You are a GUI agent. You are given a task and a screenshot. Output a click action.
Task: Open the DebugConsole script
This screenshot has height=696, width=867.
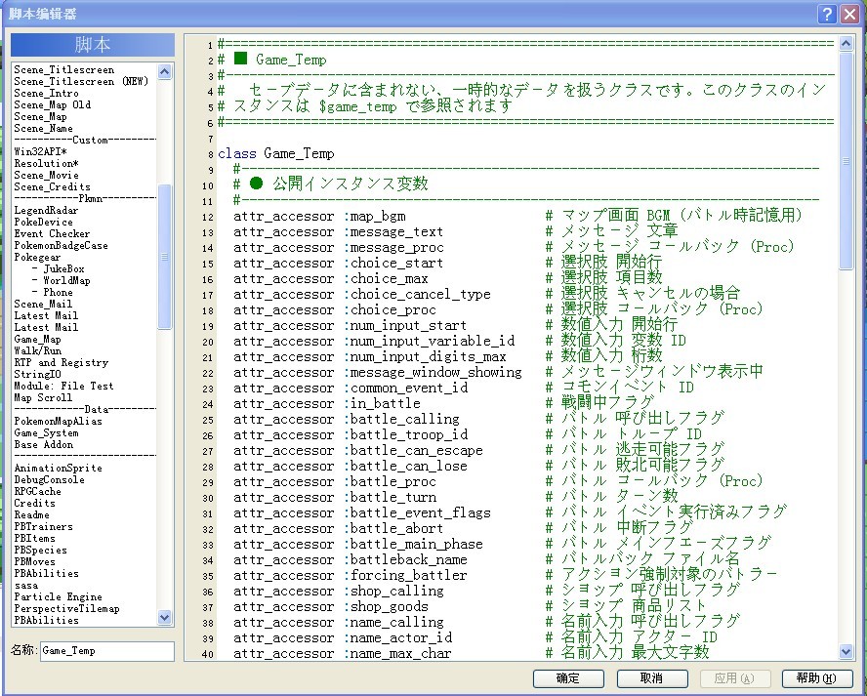pos(49,480)
